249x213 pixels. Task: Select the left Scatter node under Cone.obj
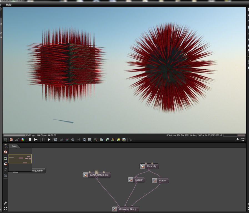(136, 180)
